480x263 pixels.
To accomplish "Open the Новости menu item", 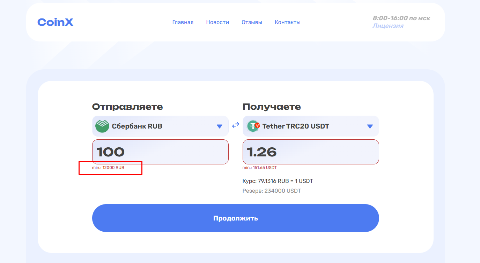I will click(217, 22).
